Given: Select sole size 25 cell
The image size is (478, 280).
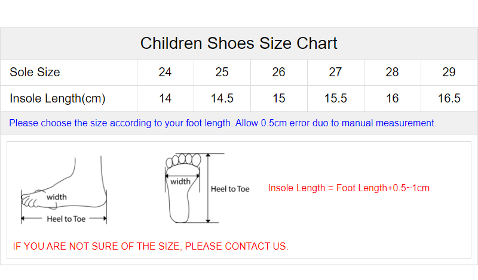Looking at the screenshot, I should point(222,72).
